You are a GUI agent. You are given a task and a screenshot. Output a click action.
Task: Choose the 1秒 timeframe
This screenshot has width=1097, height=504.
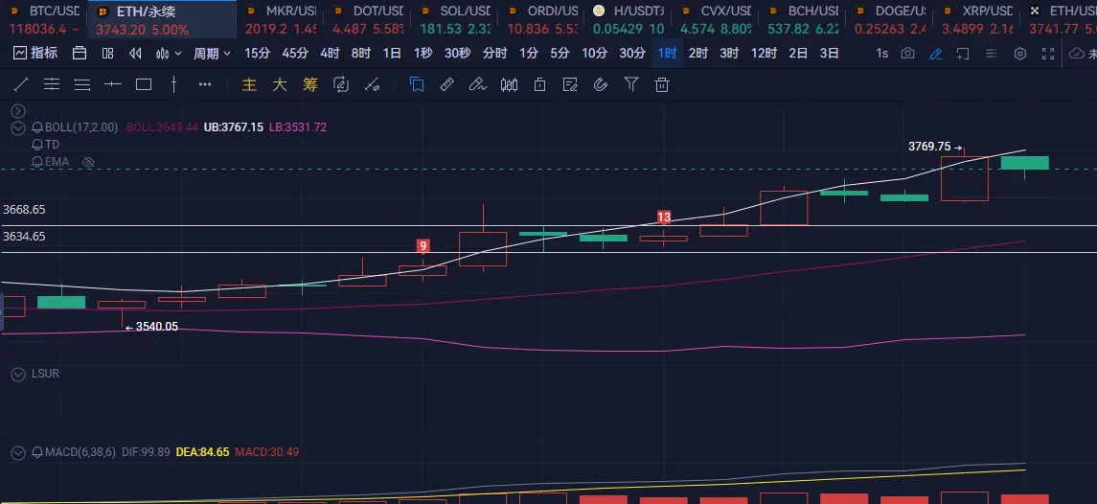[x=423, y=54]
